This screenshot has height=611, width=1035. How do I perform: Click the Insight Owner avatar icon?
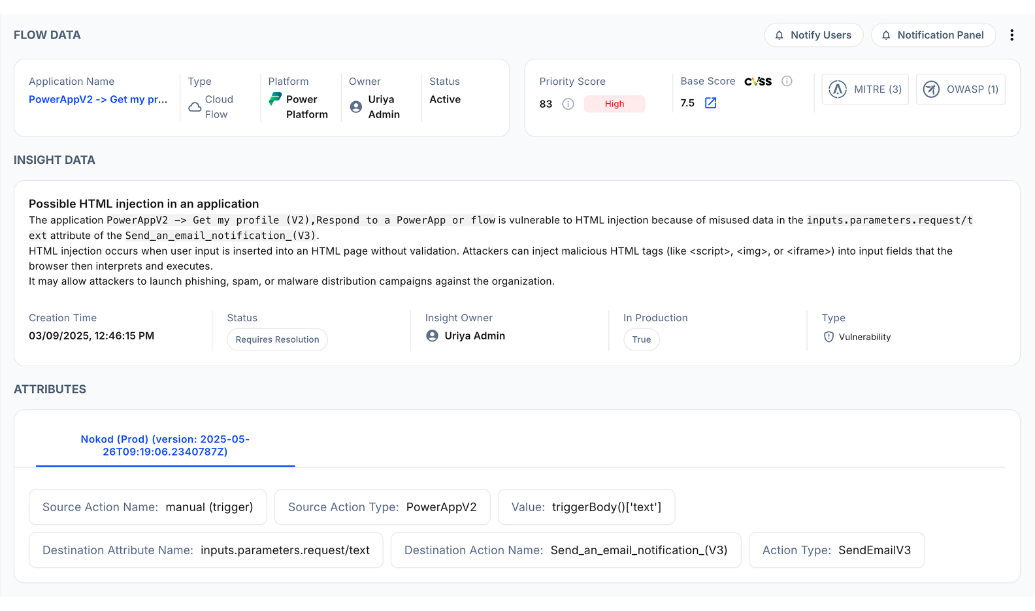[432, 336]
